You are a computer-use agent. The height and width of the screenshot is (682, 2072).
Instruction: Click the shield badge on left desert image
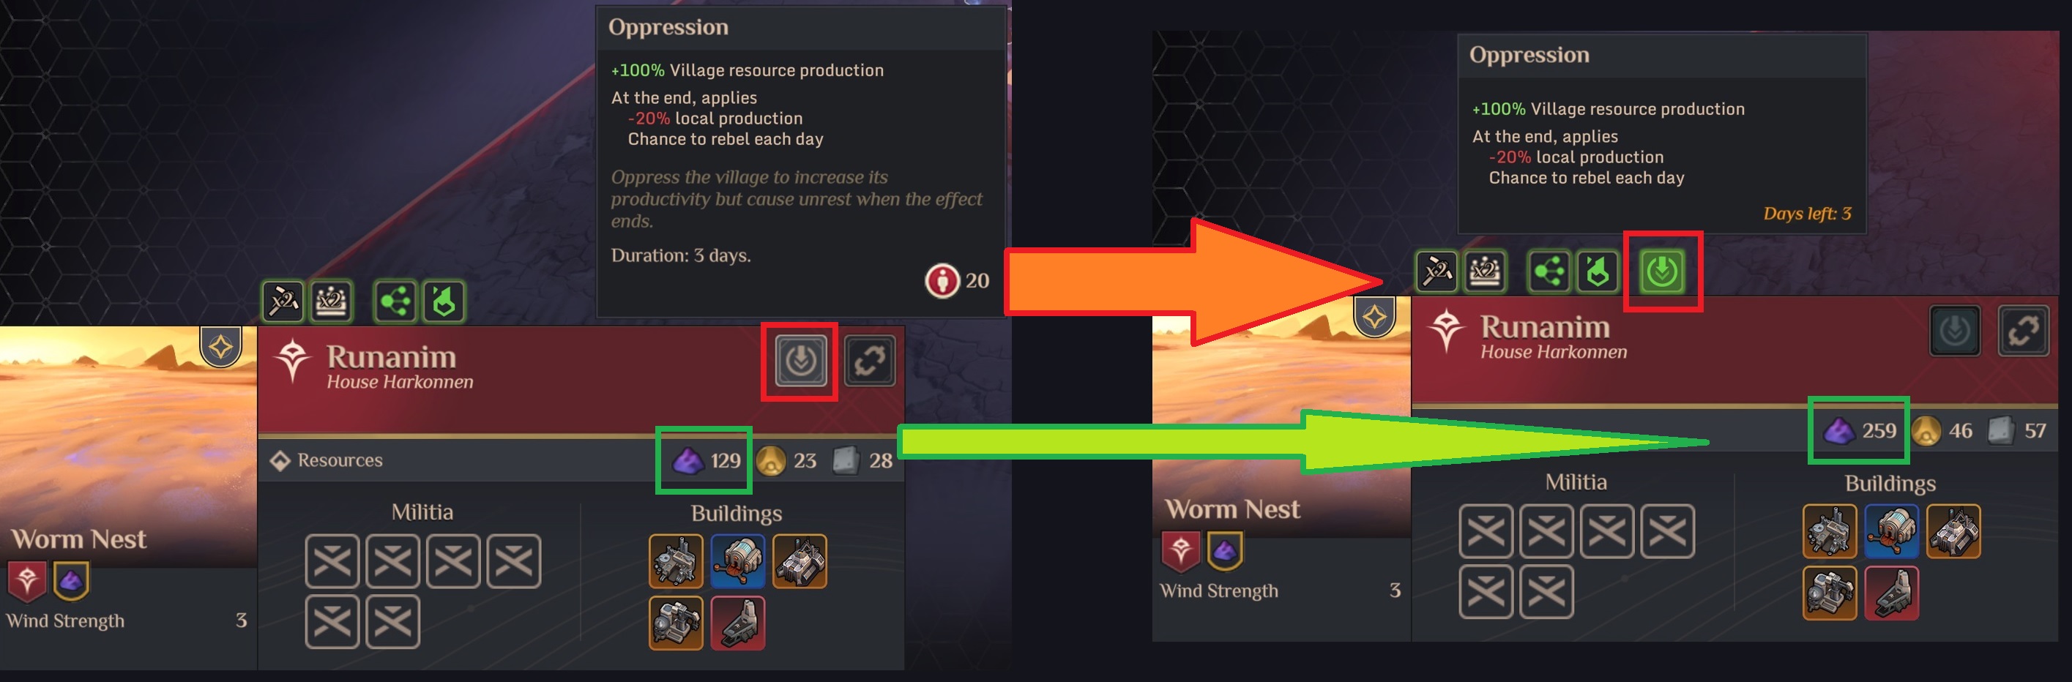(x=220, y=347)
